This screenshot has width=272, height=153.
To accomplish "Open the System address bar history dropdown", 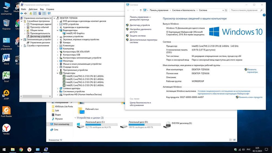I will [x=223, y=10].
